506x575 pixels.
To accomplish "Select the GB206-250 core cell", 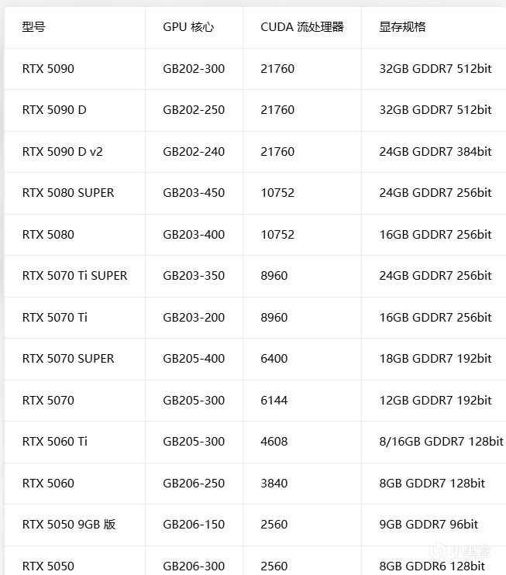I will tap(194, 483).
